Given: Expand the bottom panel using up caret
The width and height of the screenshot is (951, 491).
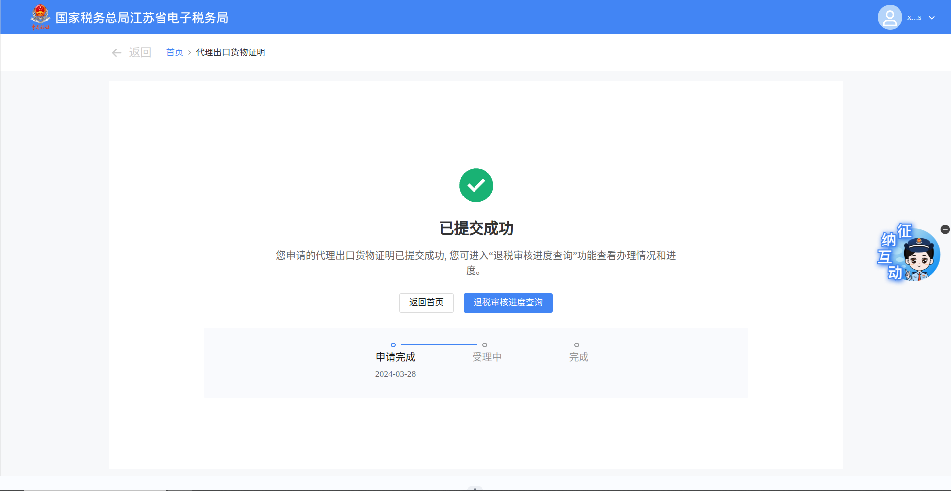Looking at the screenshot, I should [x=475, y=488].
